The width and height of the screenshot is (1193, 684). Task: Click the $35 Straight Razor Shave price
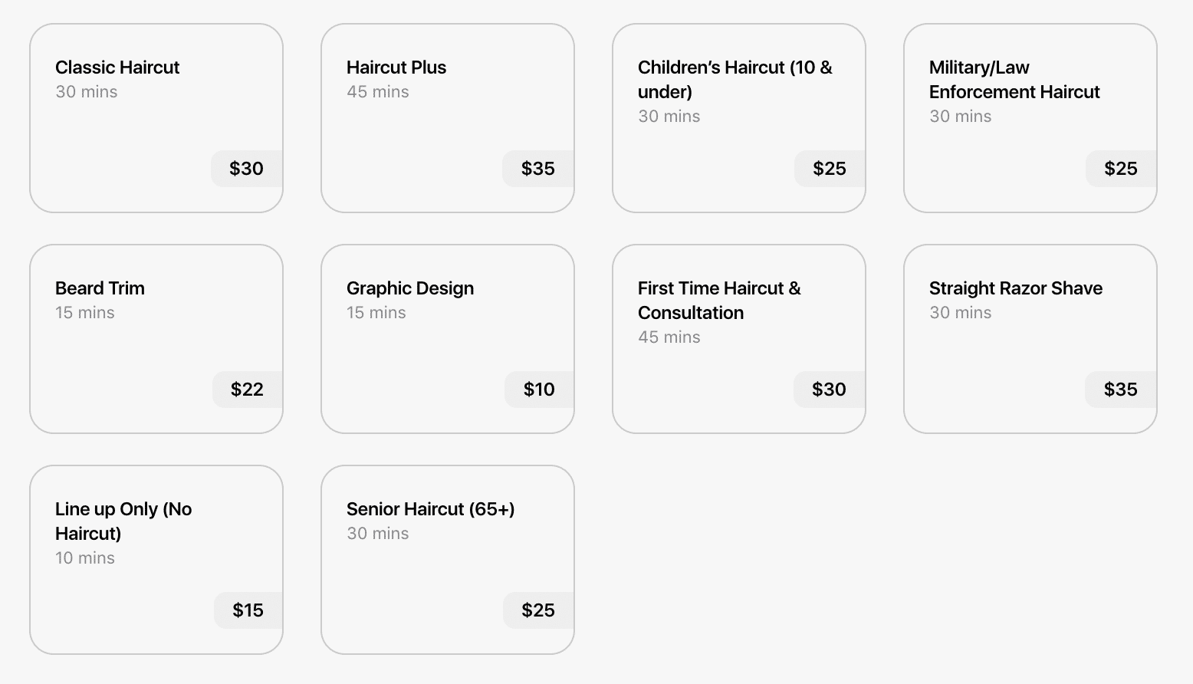tap(1120, 390)
